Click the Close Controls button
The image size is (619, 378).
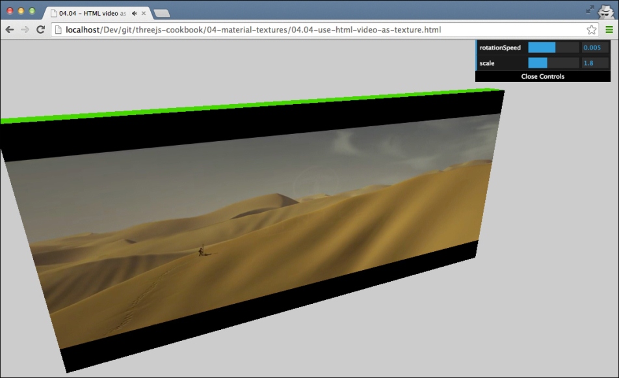543,77
